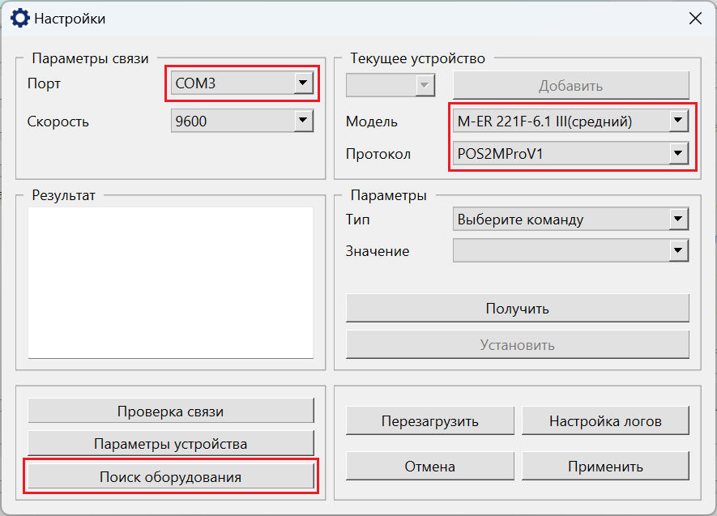The width and height of the screenshot is (717, 516).
Task: Click inside the Результат output area
Action: tap(170, 282)
